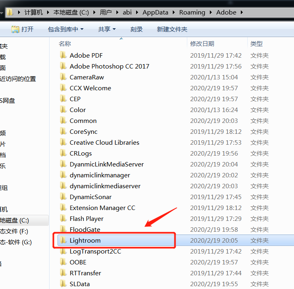The image size is (294, 289).
Task: Expand the arrow after Adobe in the path
Action: pyautogui.click(x=242, y=12)
